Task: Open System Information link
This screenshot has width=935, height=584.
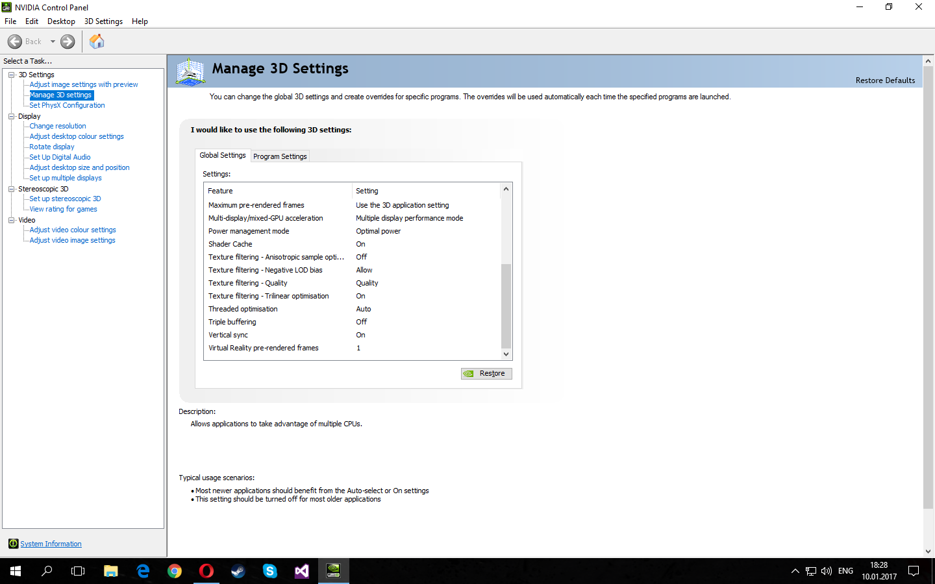Action: pyautogui.click(x=51, y=544)
